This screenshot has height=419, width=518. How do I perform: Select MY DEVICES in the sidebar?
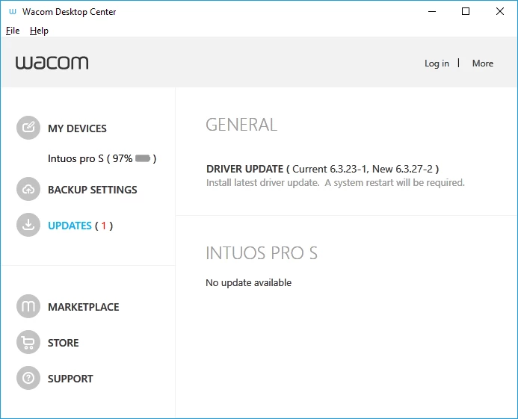pyautogui.click(x=77, y=128)
